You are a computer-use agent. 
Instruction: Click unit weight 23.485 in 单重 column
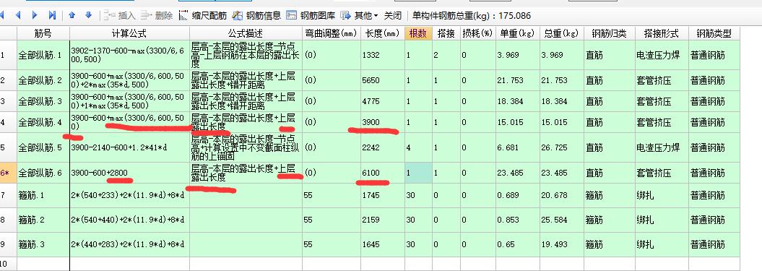517,173
